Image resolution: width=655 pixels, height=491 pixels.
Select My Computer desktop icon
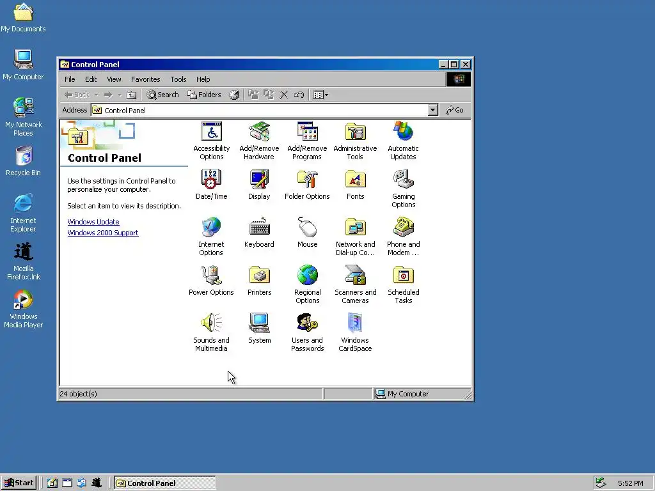coord(23,65)
